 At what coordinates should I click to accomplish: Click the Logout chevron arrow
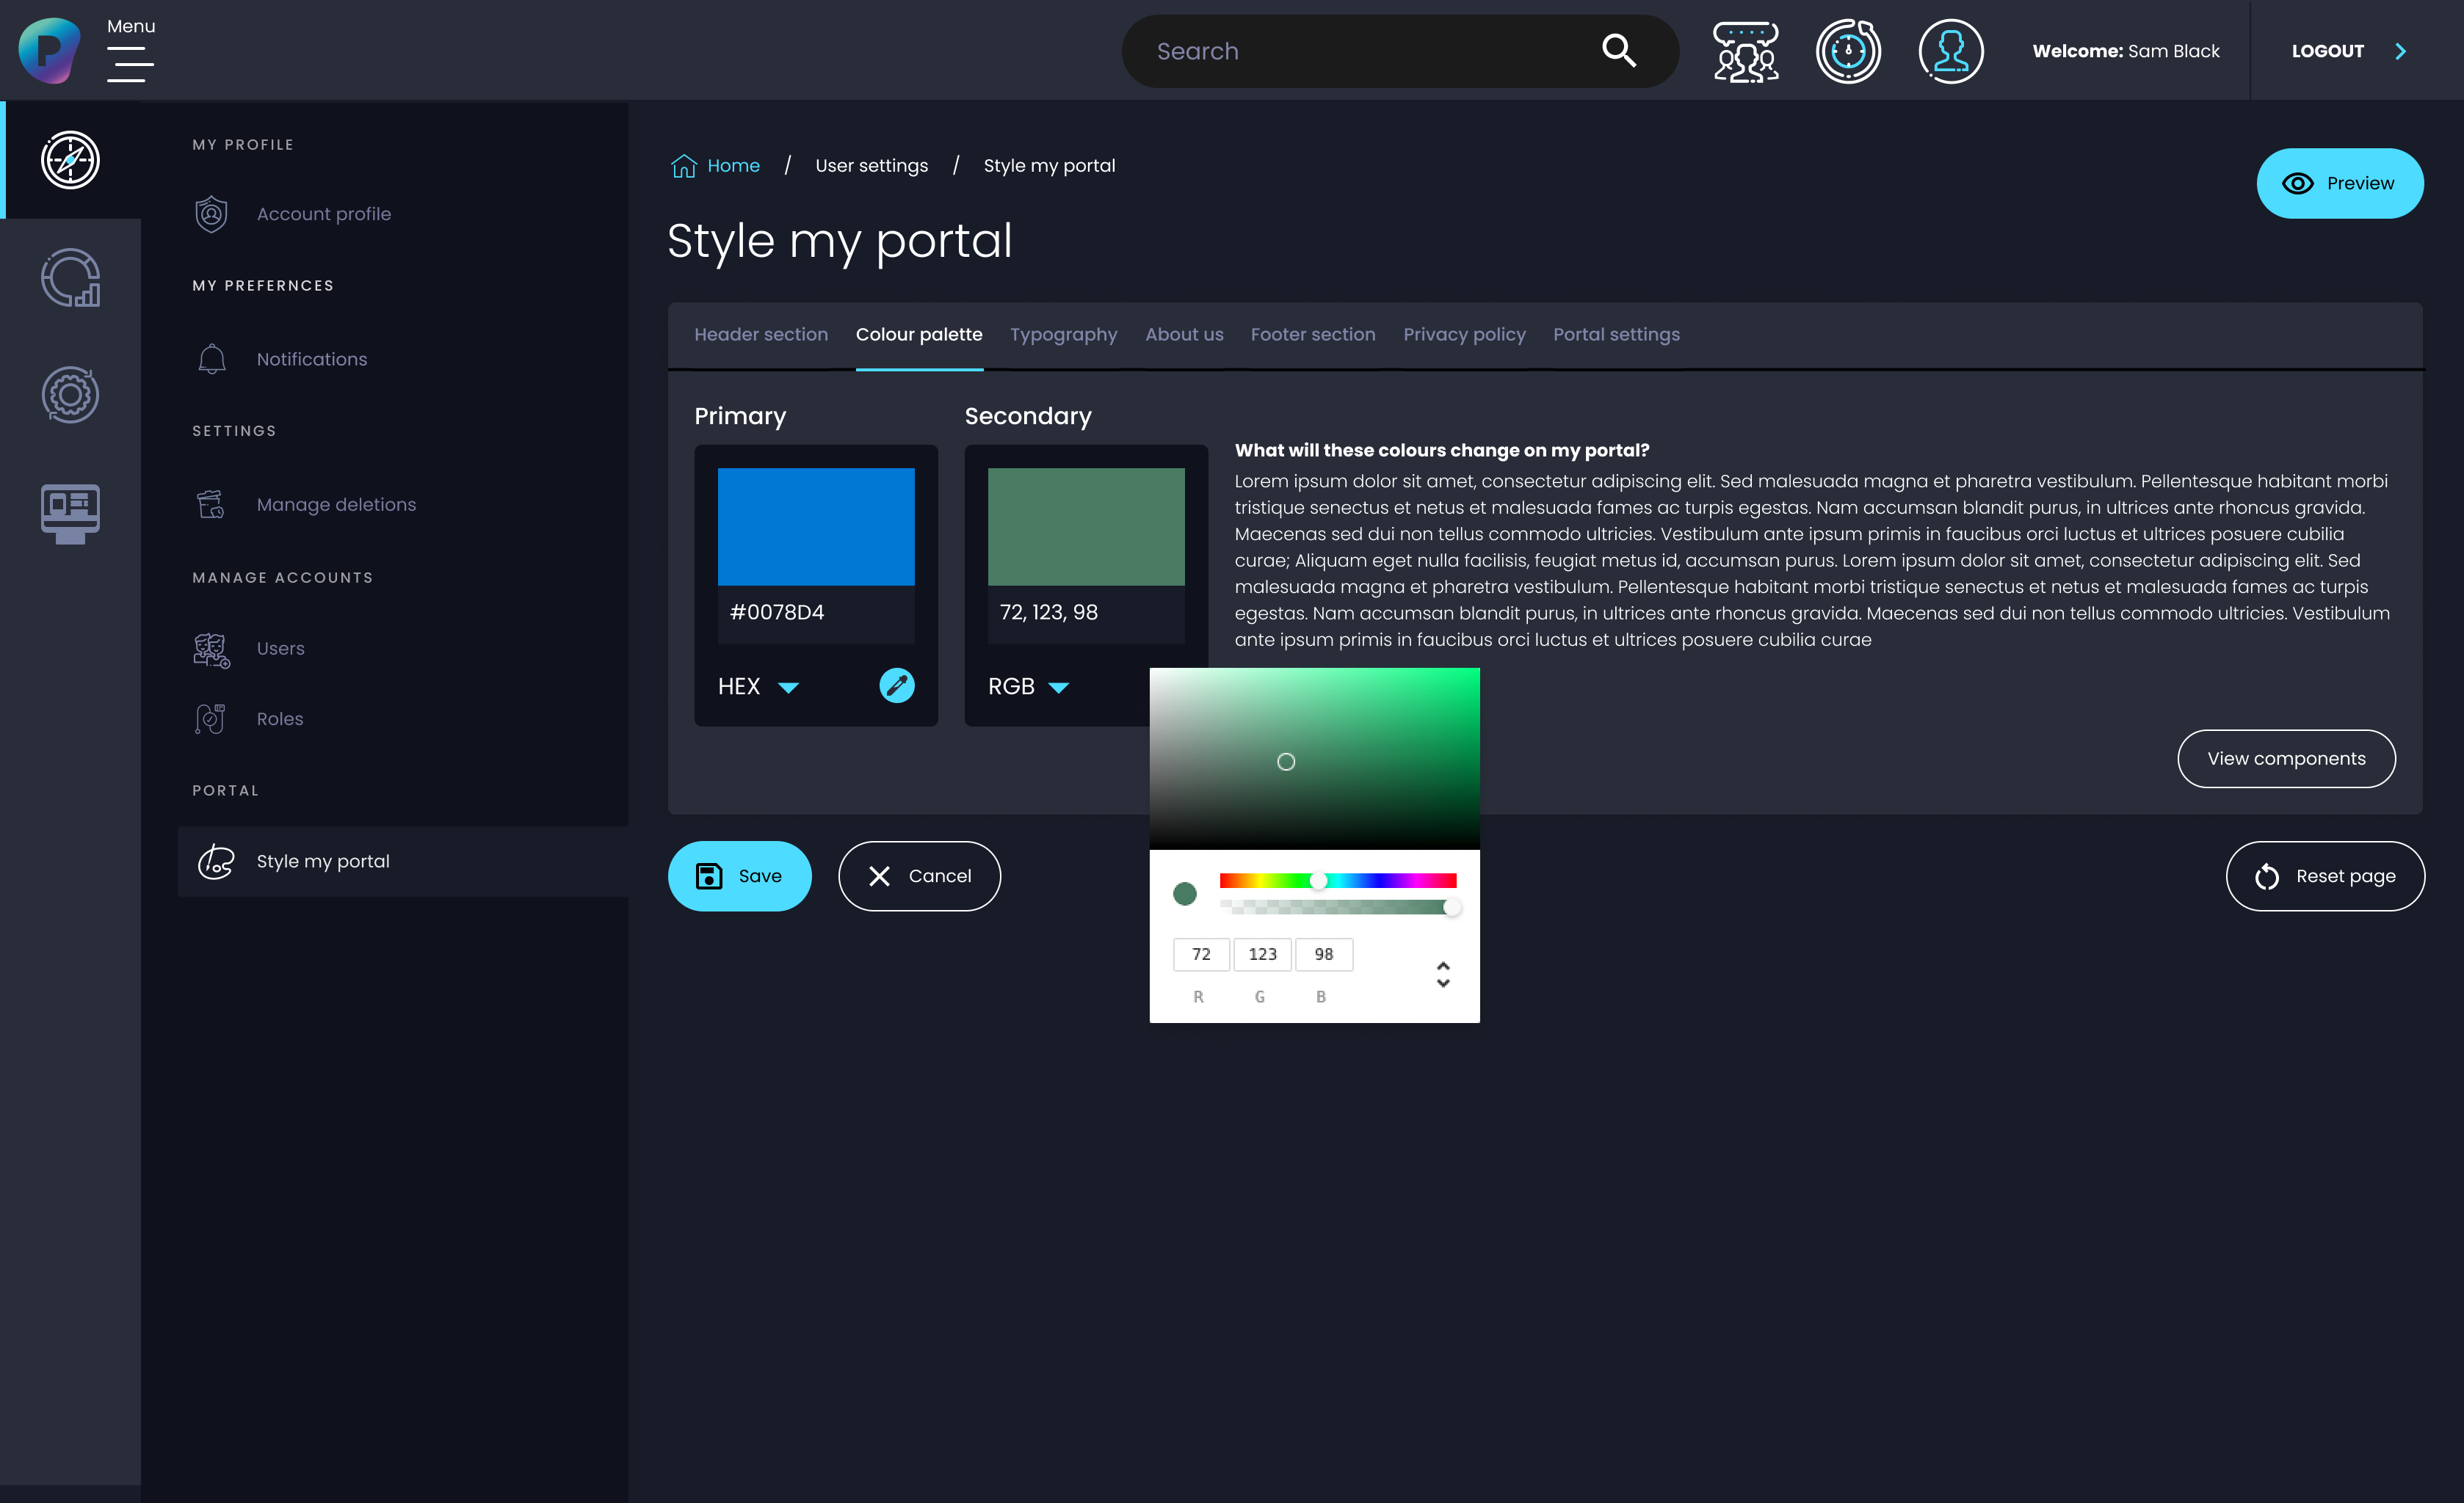click(x=2400, y=51)
